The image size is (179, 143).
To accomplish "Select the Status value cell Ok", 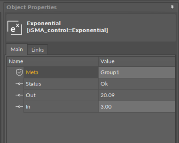I will pos(137,84).
